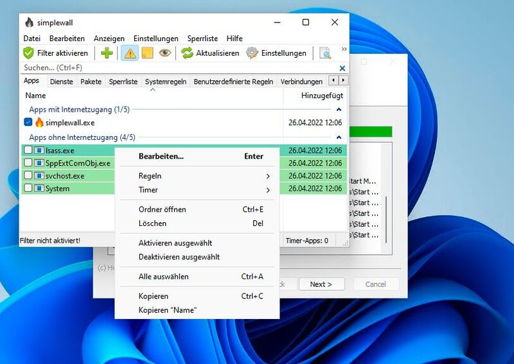Check the lsass.exe checkbox

pyautogui.click(x=28, y=150)
